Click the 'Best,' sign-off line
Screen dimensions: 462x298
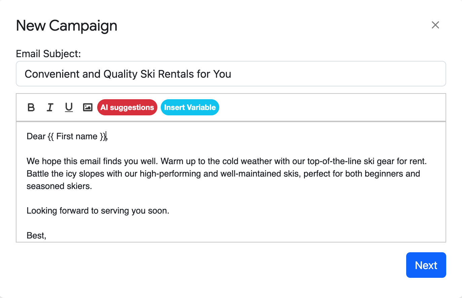36,235
